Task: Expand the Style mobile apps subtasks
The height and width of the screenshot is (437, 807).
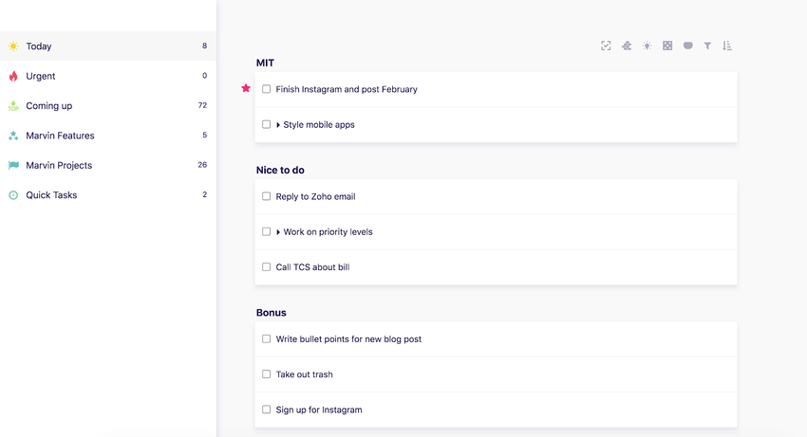Action: (278, 125)
